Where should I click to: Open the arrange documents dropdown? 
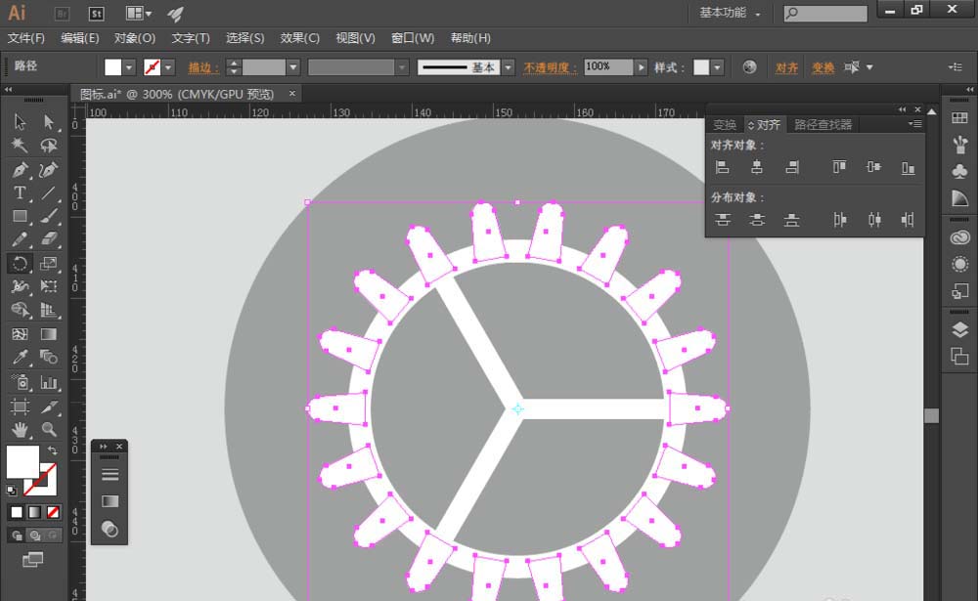pyautogui.click(x=139, y=13)
